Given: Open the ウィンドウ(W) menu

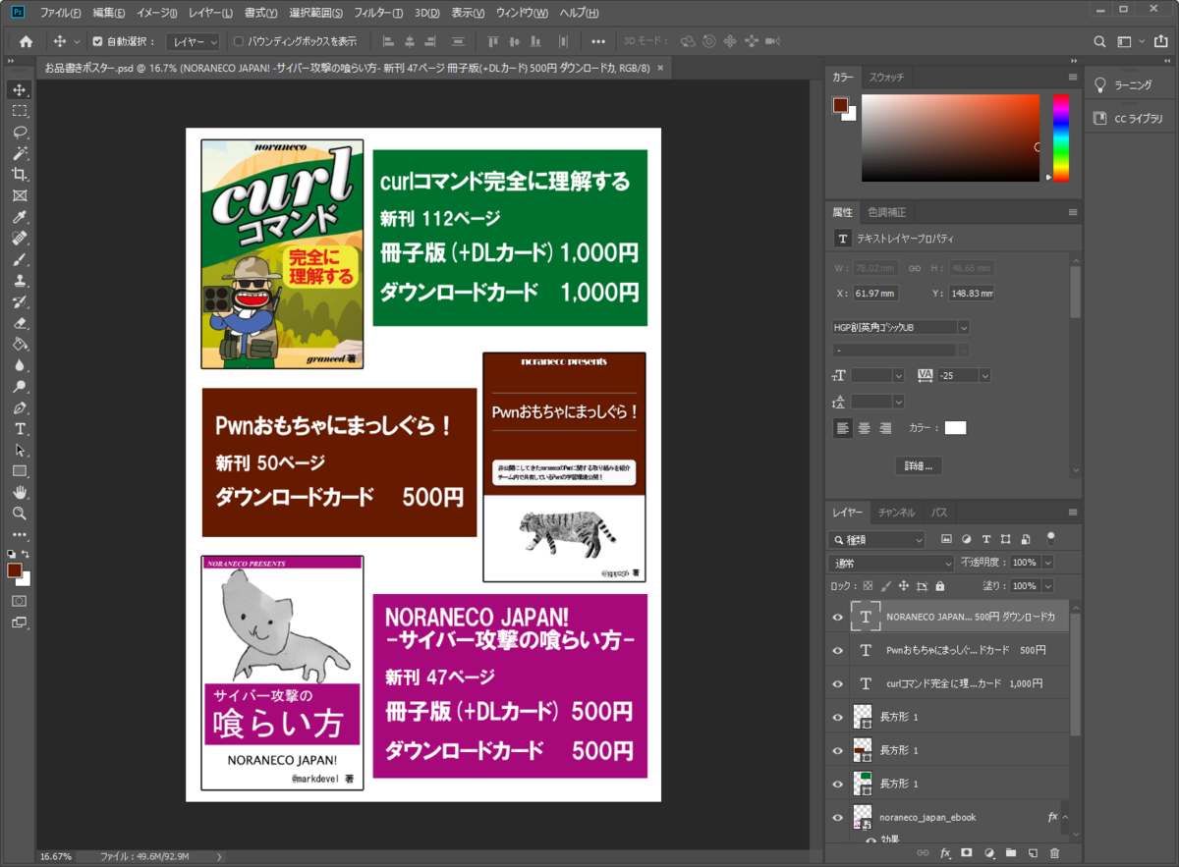Looking at the screenshot, I should point(522,13).
